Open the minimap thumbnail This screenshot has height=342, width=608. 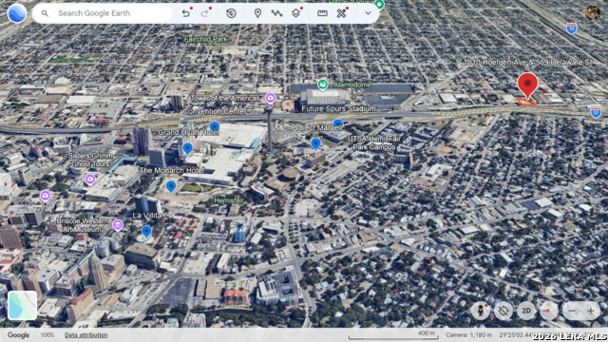point(22,306)
